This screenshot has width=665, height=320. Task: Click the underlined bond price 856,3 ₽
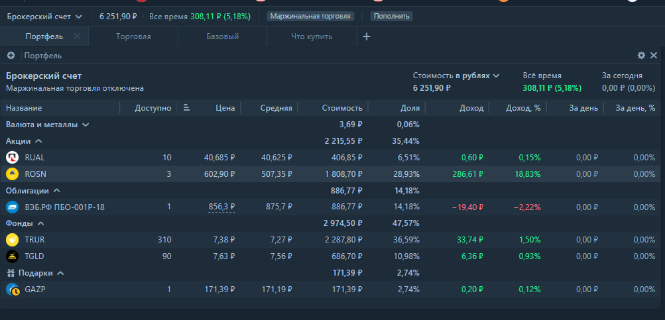coord(222,207)
